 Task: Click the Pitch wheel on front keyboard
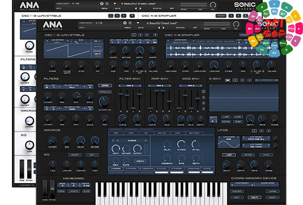(x=52, y=189)
